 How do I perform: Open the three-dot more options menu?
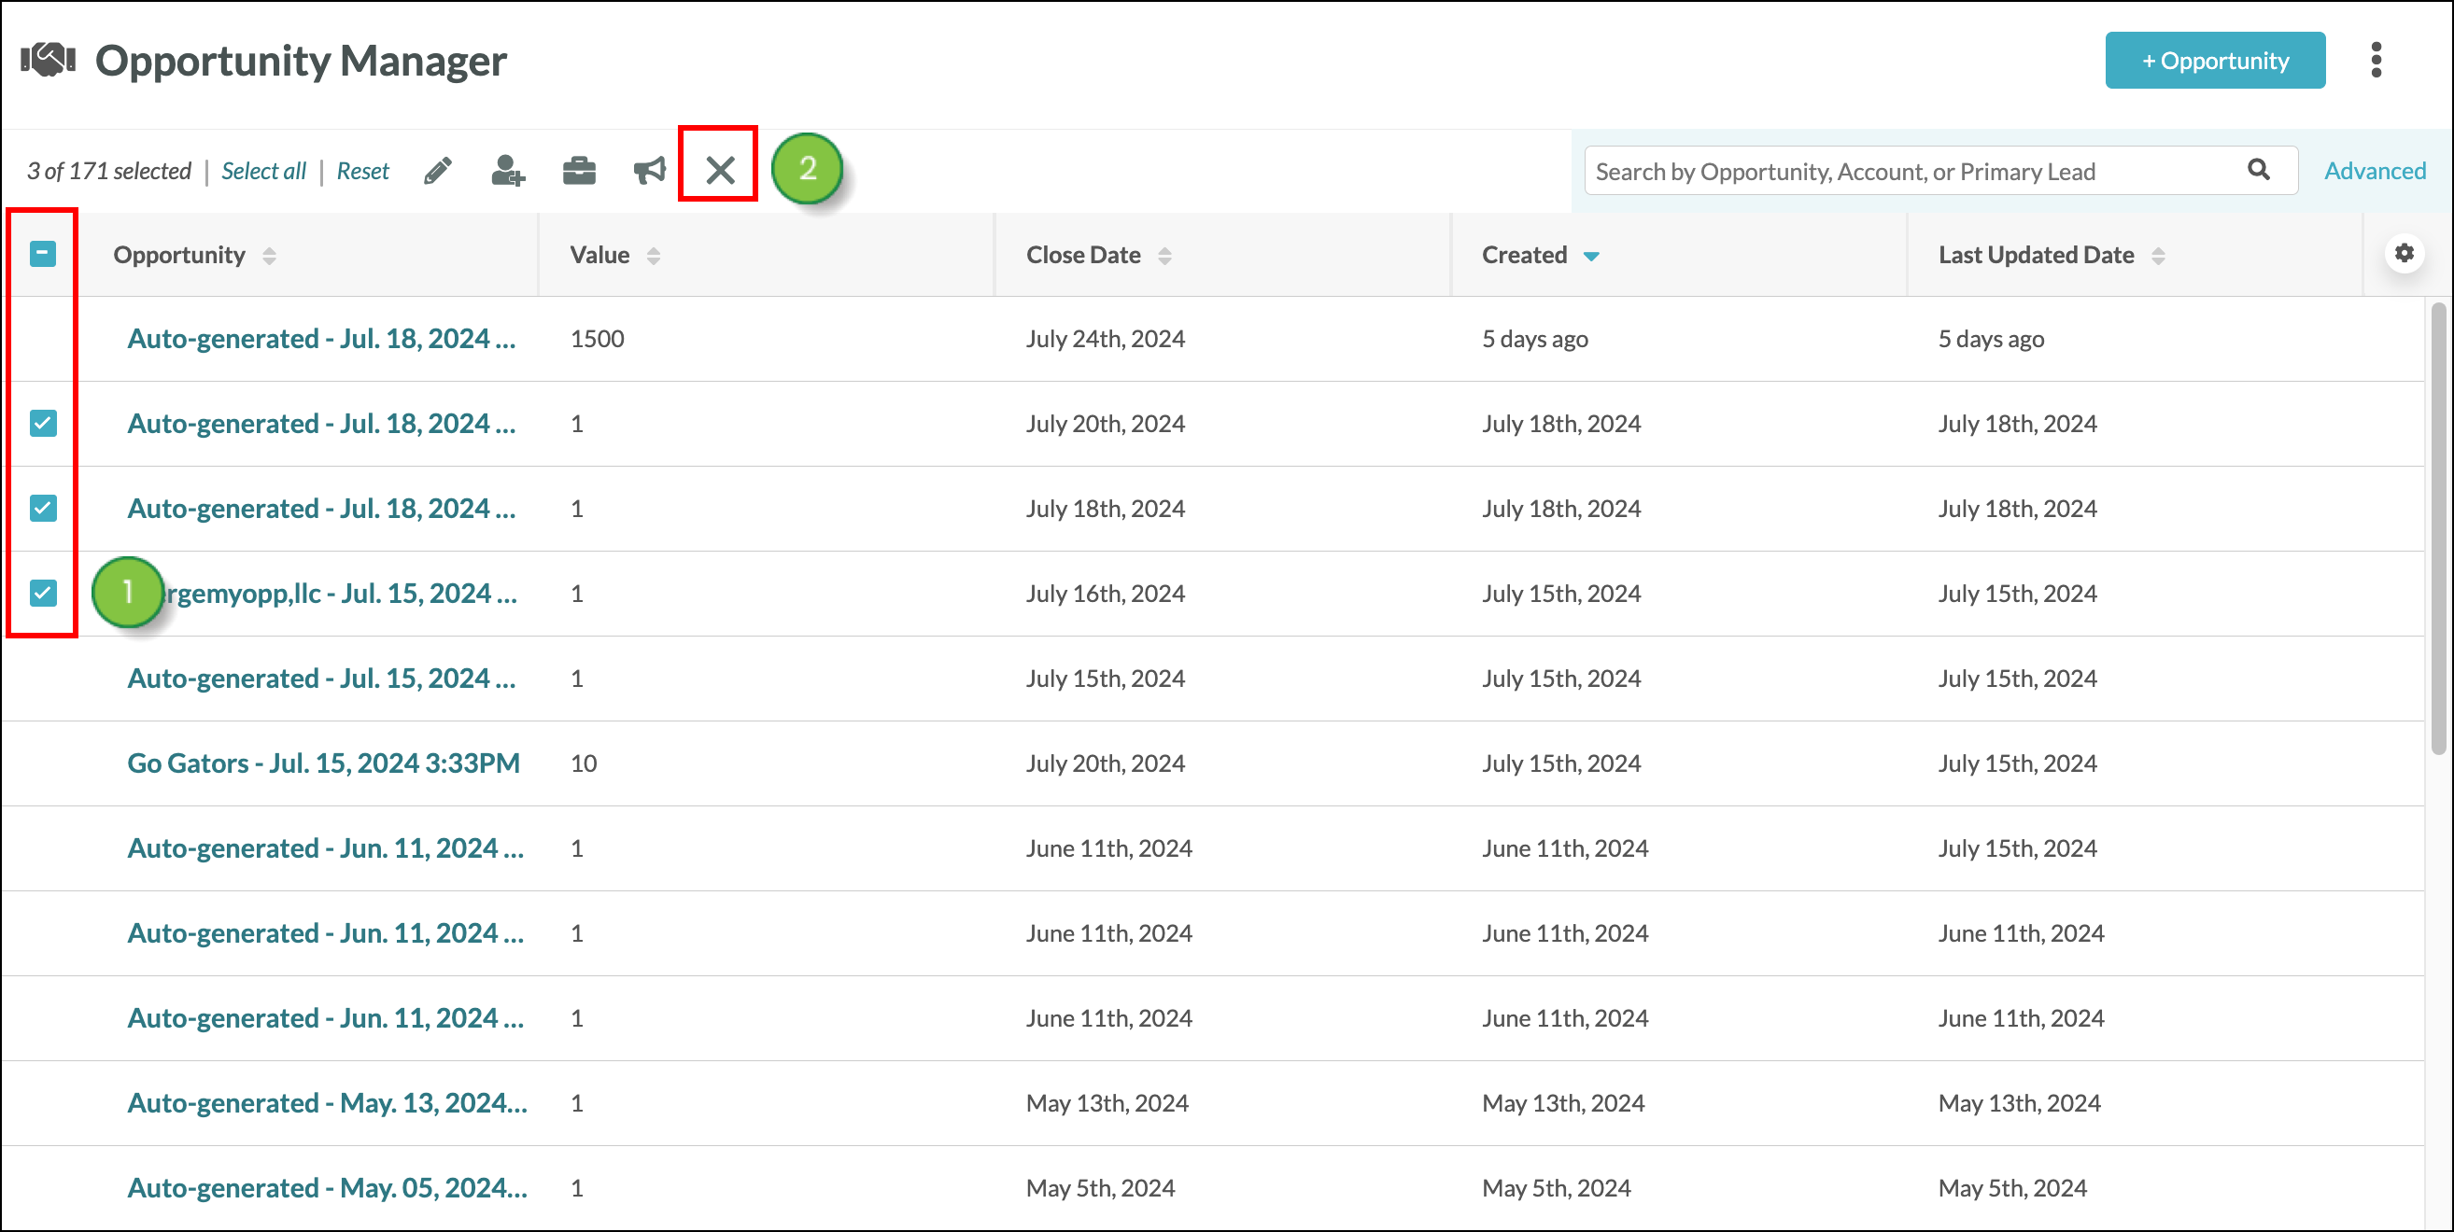2376,60
